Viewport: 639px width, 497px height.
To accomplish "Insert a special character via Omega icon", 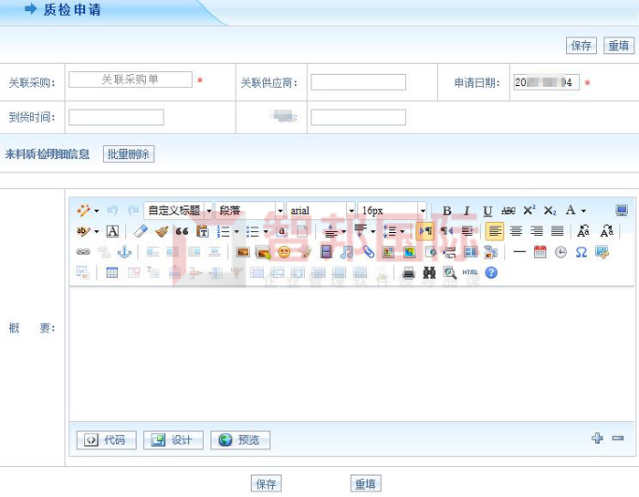I will click(x=581, y=252).
